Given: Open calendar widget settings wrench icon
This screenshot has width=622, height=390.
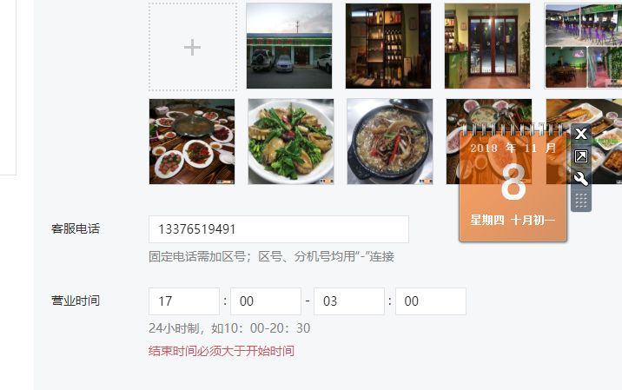Looking at the screenshot, I should 581,179.
